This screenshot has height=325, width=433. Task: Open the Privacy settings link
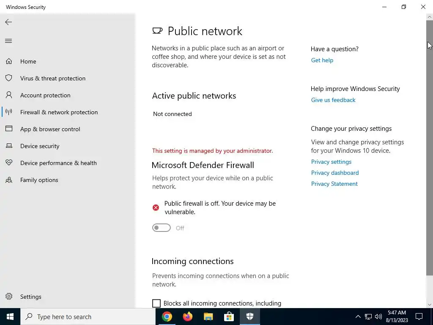[331, 162]
